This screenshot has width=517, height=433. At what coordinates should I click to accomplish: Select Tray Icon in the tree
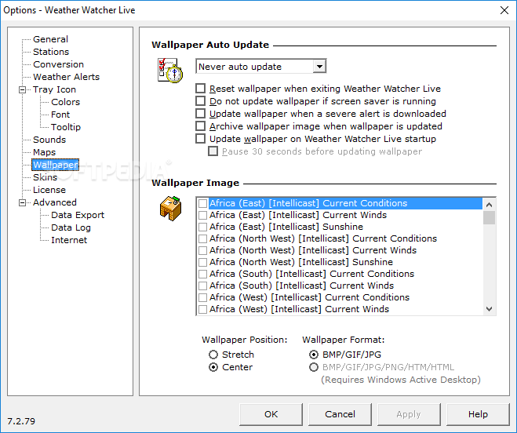(x=54, y=89)
